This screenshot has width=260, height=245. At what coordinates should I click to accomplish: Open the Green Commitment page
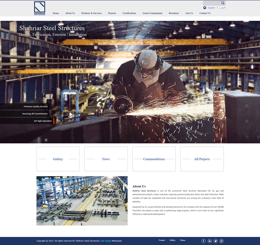click(152, 13)
